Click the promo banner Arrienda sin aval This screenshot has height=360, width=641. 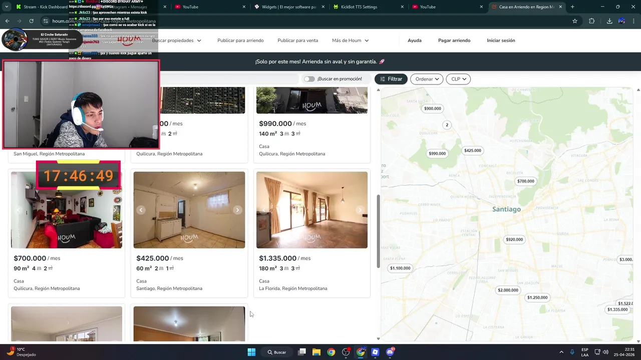tap(320, 61)
